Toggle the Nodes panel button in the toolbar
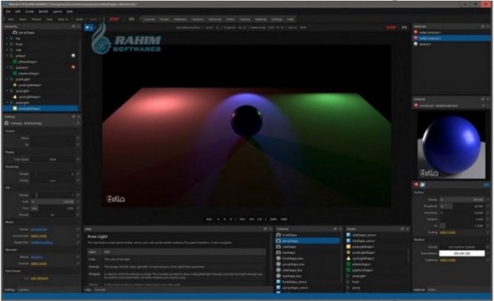The image size is (494, 301). click(164, 19)
